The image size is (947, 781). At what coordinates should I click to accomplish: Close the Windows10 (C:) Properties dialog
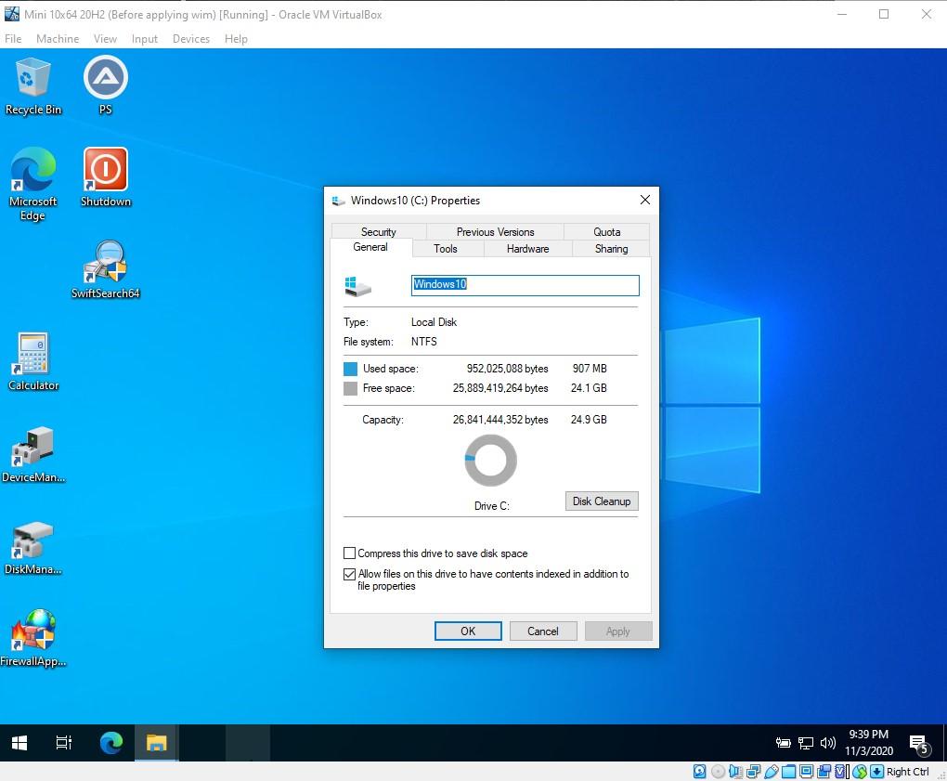[x=645, y=200]
